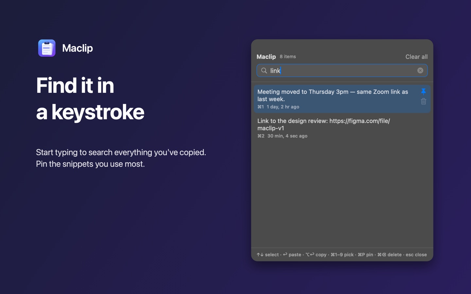Click the esc close hint
This screenshot has width=471, height=294.
(x=416, y=254)
